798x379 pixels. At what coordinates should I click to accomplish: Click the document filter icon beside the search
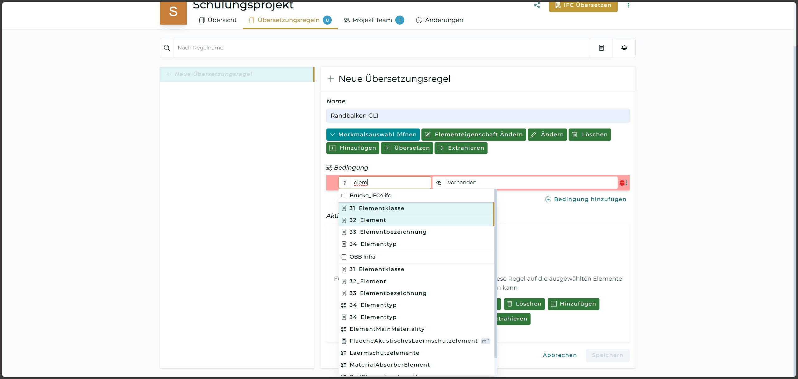[x=601, y=48]
